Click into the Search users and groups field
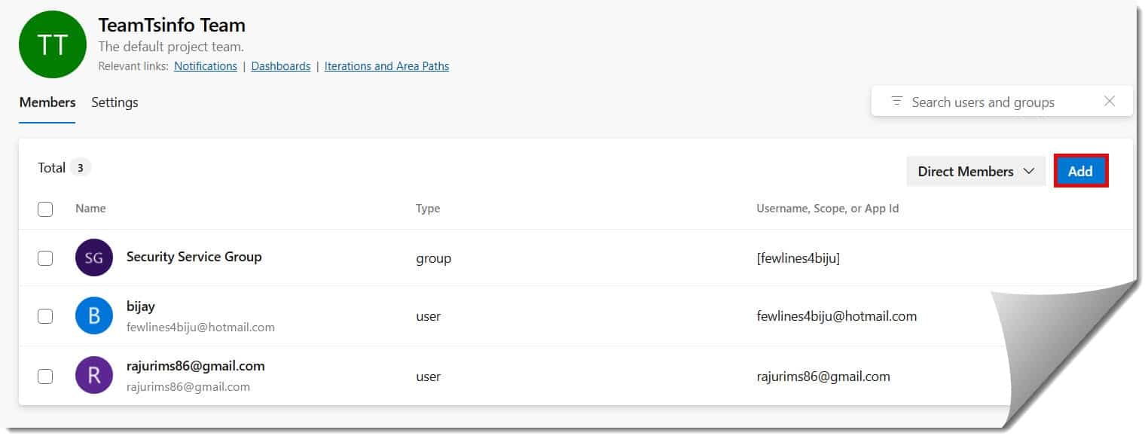The image size is (1148, 439). point(1001,101)
